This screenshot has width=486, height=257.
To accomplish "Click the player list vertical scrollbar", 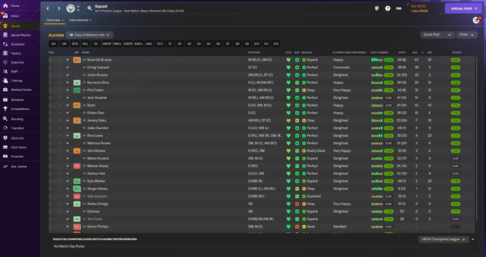I will [x=477, y=138].
